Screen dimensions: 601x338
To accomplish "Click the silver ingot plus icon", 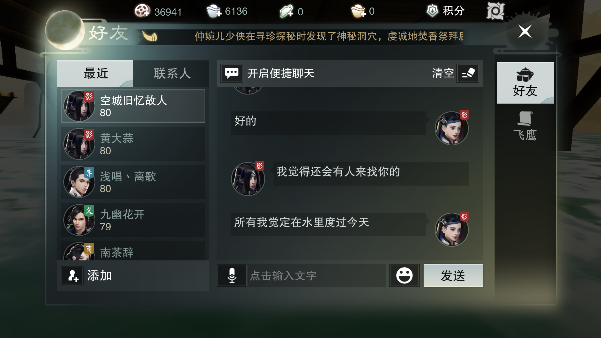I will [x=214, y=11].
